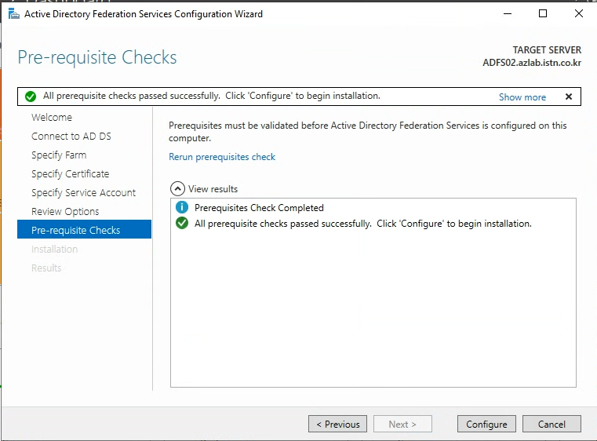The height and width of the screenshot is (441, 597).
Task: Go to the Welcome step
Action: 52,117
